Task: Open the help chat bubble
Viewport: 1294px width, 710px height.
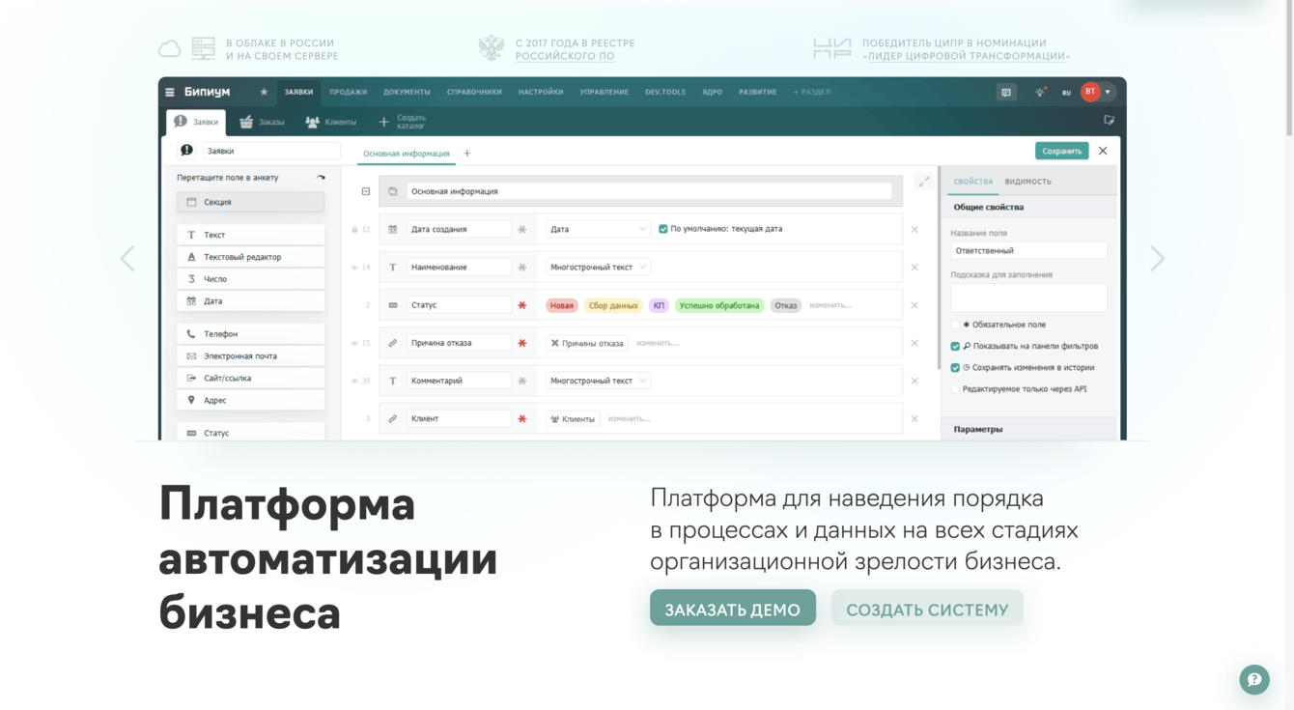Action: (x=1254, y=679)
